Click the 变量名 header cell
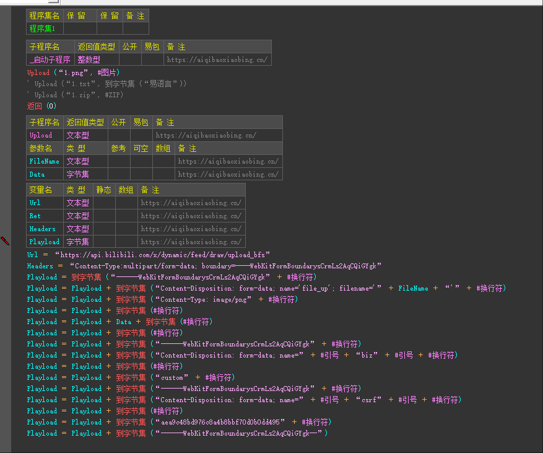The height and width of the screenshot is (453, 543). pos(45,190)
